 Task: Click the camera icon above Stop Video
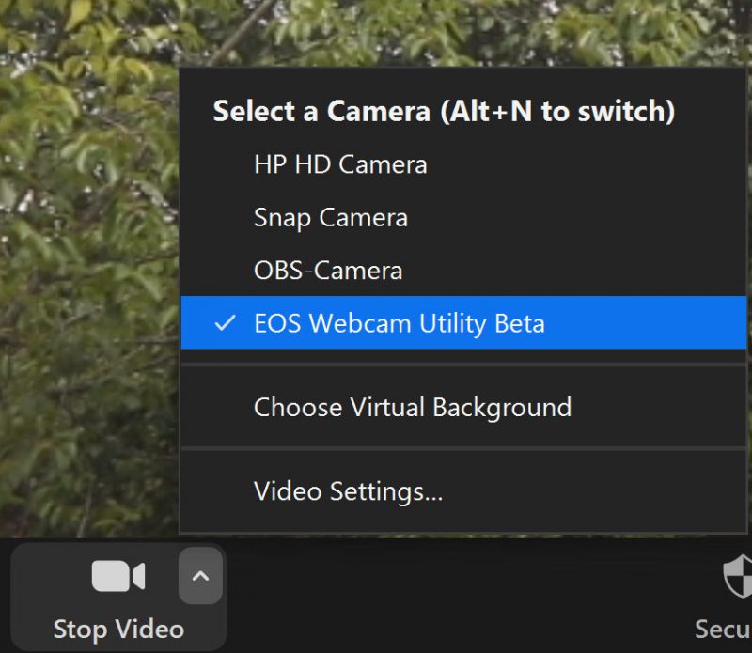pyautogui.click(x=117, y=576)
